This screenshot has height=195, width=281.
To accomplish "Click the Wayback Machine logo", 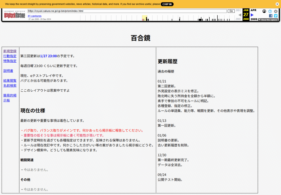I will tap(15, 15).
